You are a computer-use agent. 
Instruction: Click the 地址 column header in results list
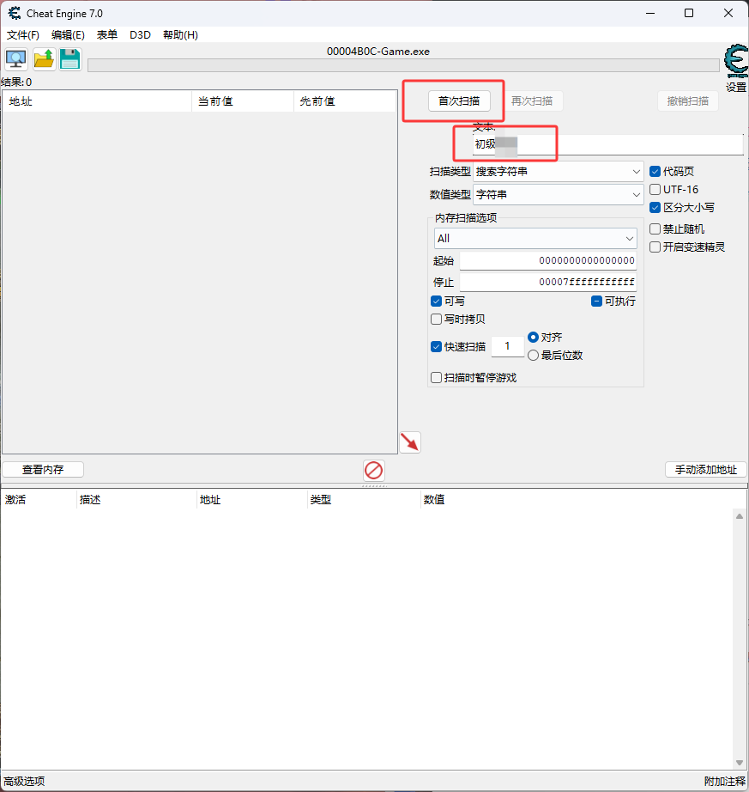(97, 101)
